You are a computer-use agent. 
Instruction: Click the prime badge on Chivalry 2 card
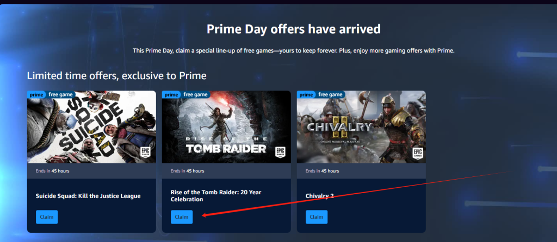coord(306,94)
